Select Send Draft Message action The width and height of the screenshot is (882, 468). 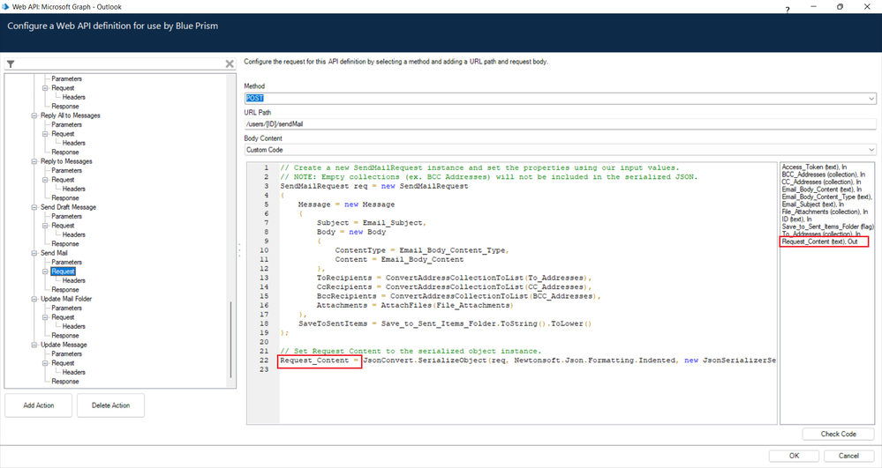pos(68,207)
